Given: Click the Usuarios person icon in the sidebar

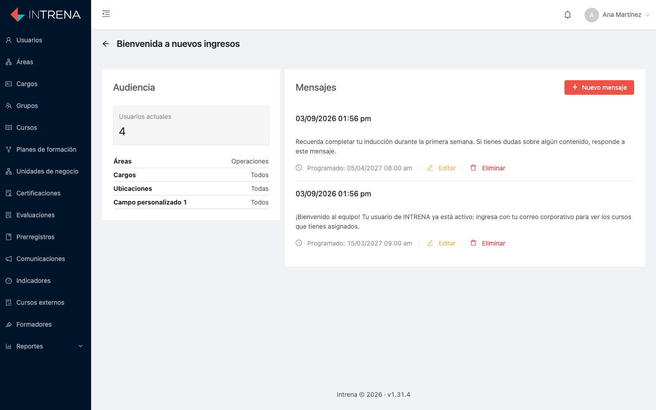Looking at the screenshot, I should click(x=9, y=40).
